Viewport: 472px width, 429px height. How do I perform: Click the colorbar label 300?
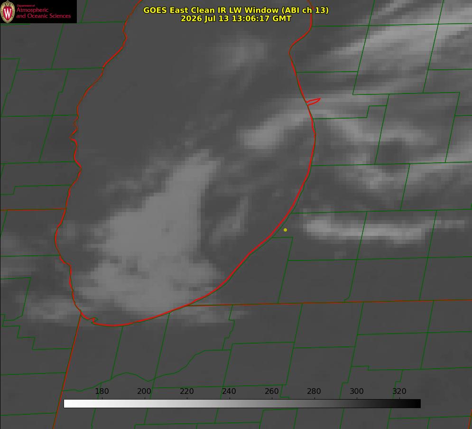[357, 391]
